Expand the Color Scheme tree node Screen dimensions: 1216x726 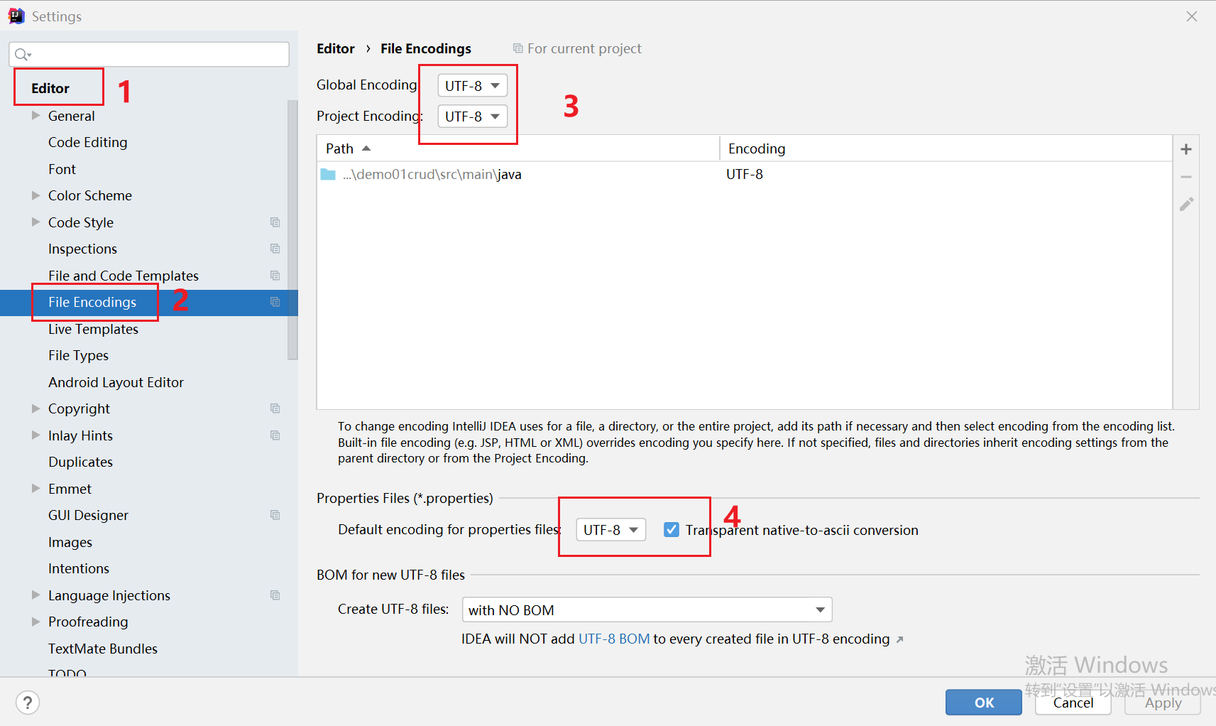pyautogui.click(x=35, y=195)
